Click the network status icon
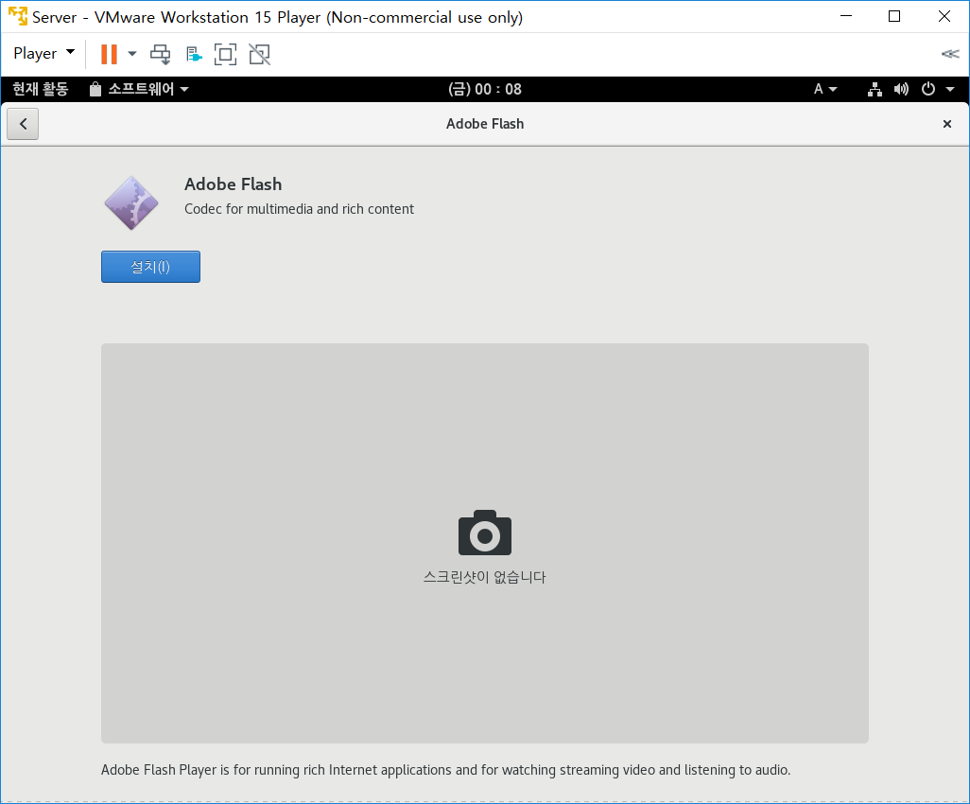This screenshot has height=804, width=970. click(x=875, y=89)
